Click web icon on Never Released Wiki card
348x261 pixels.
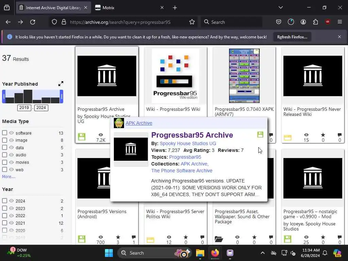[288, 138]
